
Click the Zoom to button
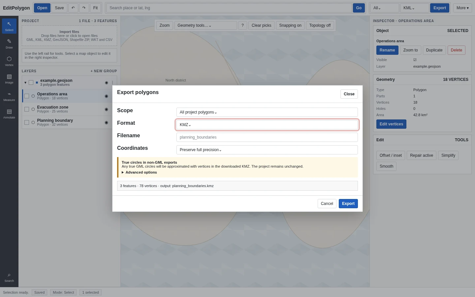pos(410,50)
